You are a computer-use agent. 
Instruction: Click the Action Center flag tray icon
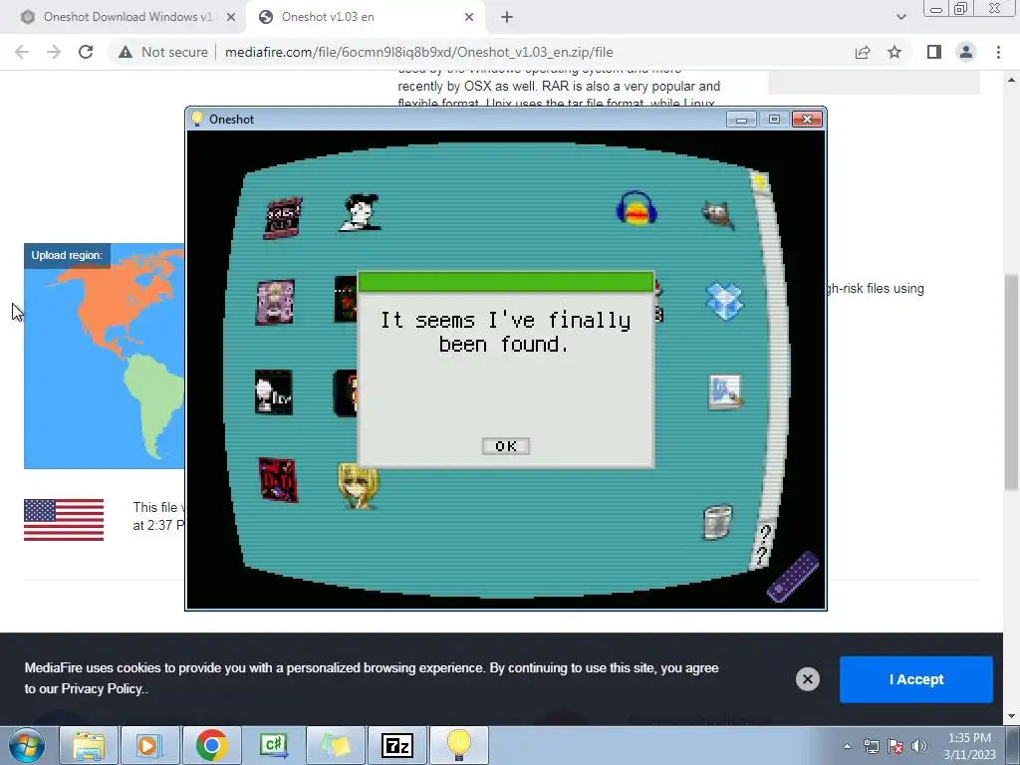(895, 746)
